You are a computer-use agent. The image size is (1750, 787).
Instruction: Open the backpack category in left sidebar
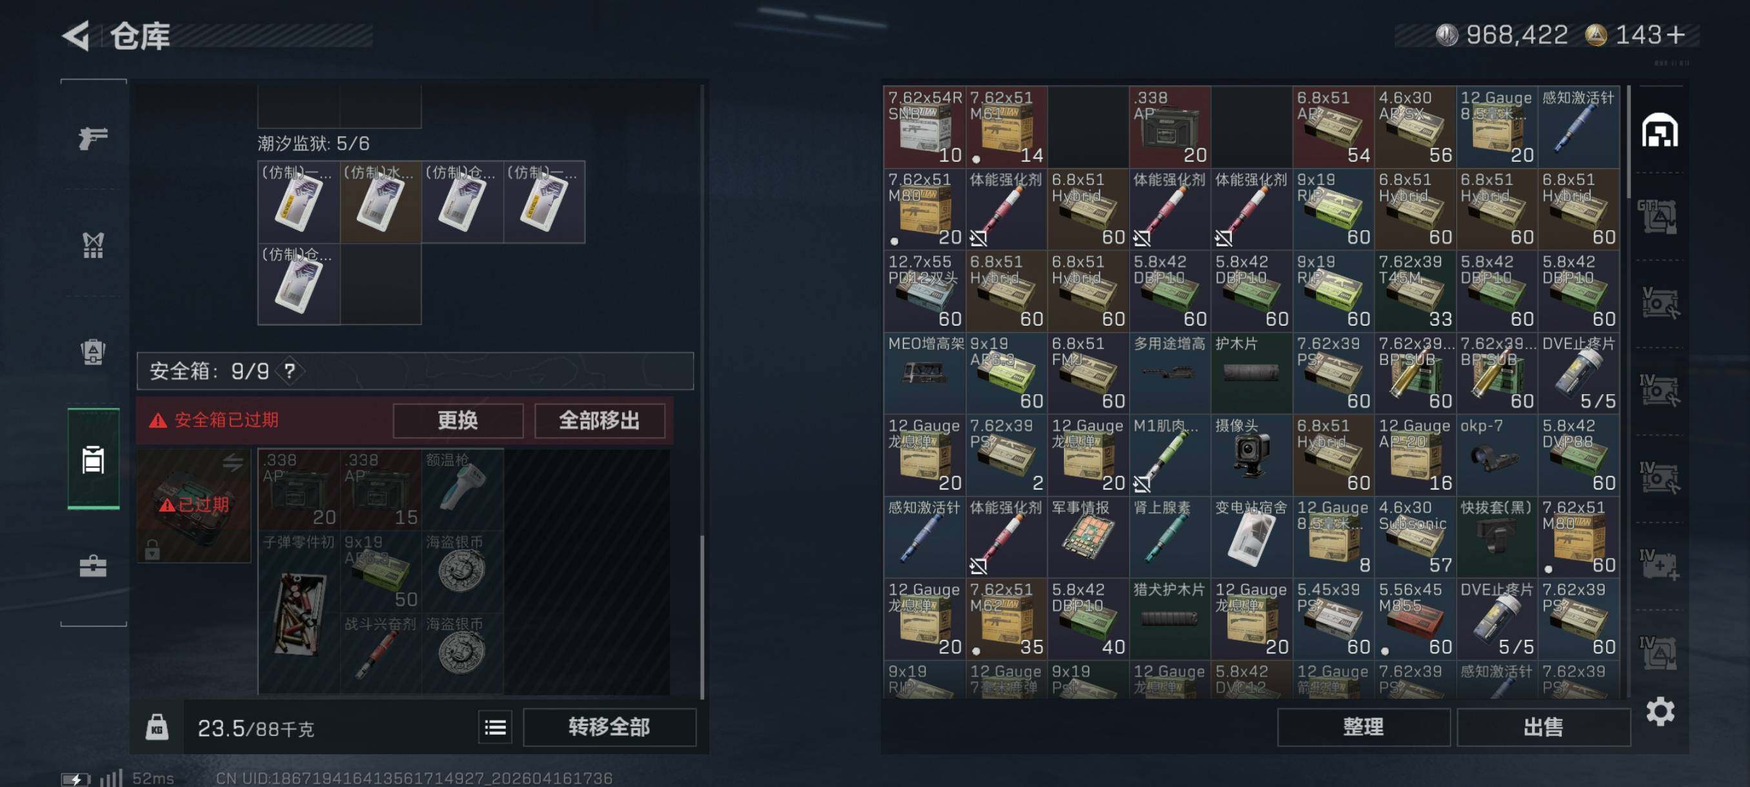click(93, 352)
